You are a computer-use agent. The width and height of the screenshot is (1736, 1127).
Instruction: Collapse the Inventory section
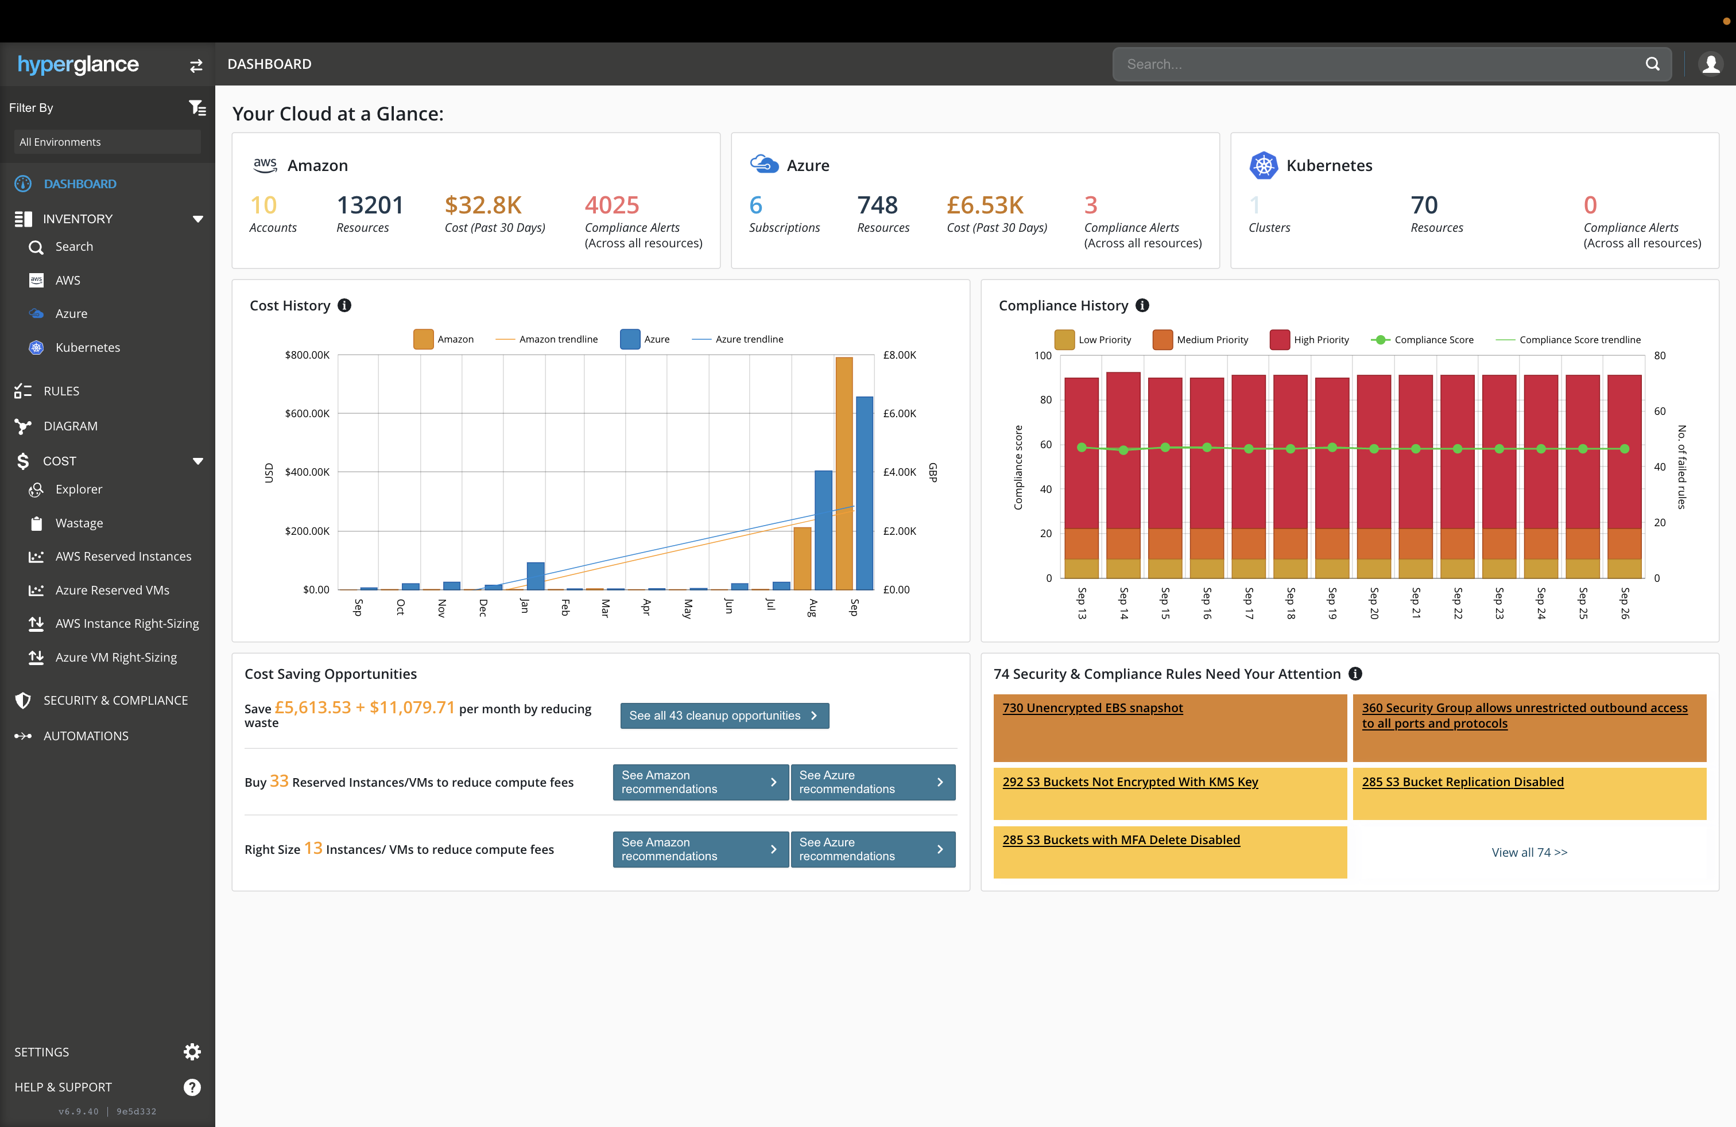click(x=197, y=219)
